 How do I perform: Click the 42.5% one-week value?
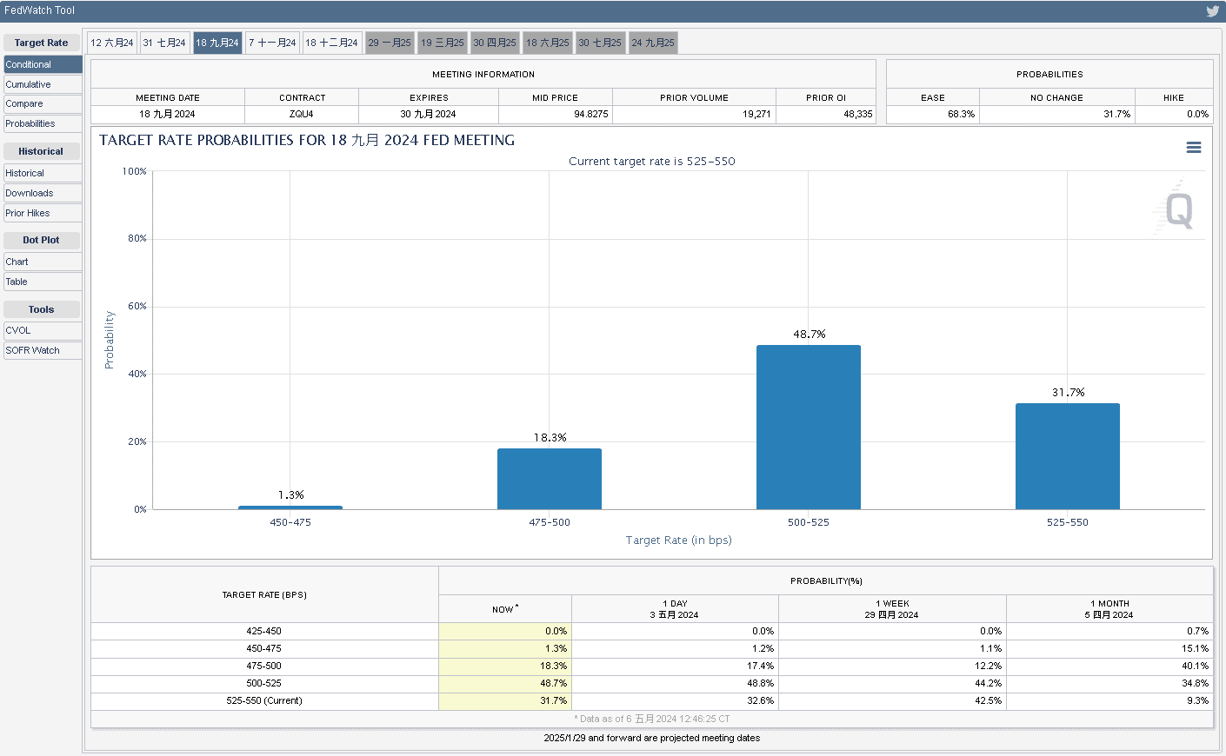[x=988, y=700]
